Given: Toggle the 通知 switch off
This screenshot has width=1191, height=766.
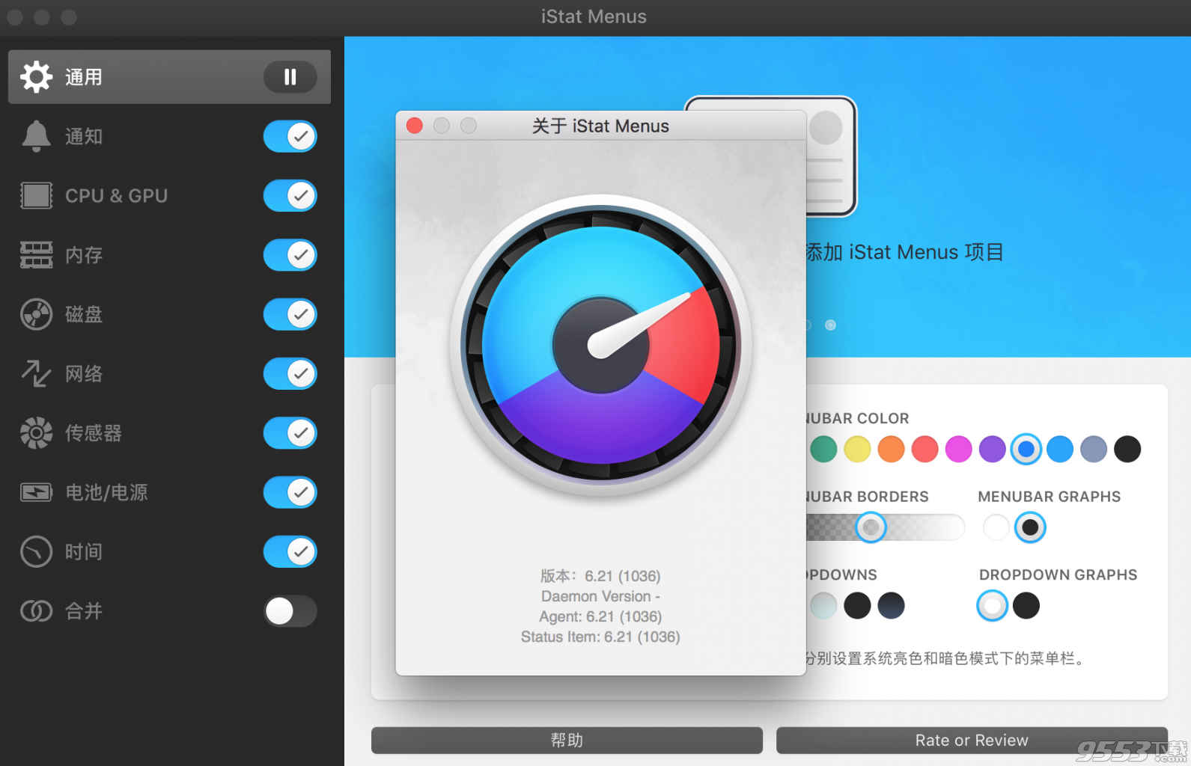Looking at the screenshot, I should [290, 136].
